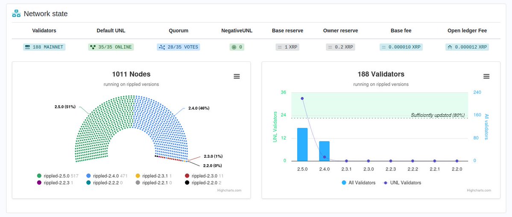This screenshot has height=217, width=512.
Task: Toggle rippled-2.5.0 legend series
Action: pos(58,176)
